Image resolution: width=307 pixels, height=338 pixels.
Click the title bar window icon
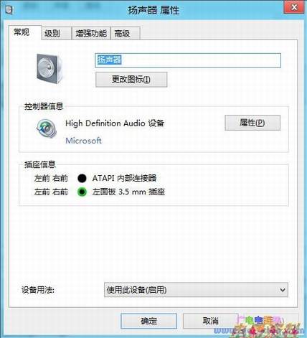click(x=9, y=10)
